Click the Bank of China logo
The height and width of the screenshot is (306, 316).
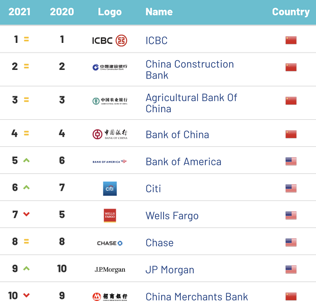[110, 134]
